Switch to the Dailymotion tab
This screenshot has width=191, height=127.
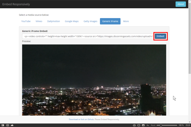pyautogui.click(x=54, y=21)
